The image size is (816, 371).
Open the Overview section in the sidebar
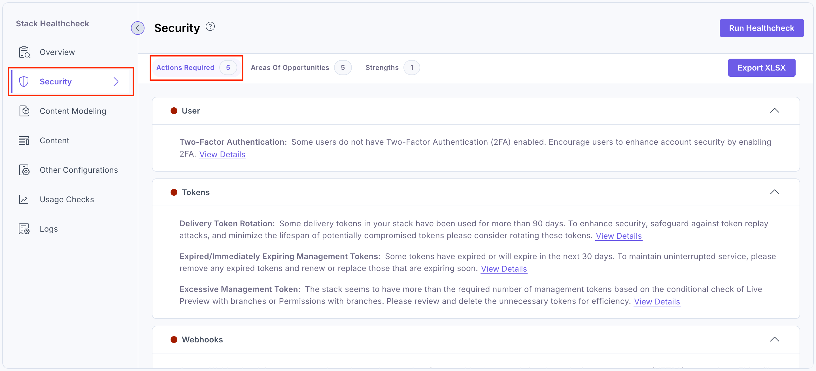[x=57, y=52]
